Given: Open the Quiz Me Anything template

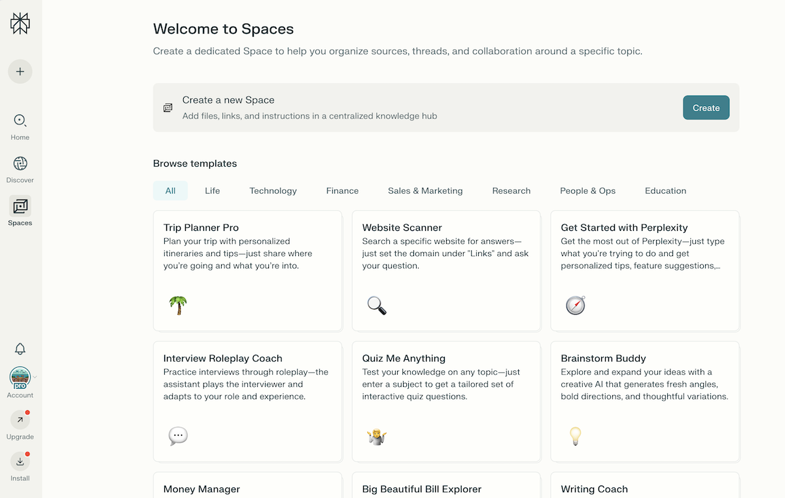Looking at the screenshot, I should click(446, 401).
